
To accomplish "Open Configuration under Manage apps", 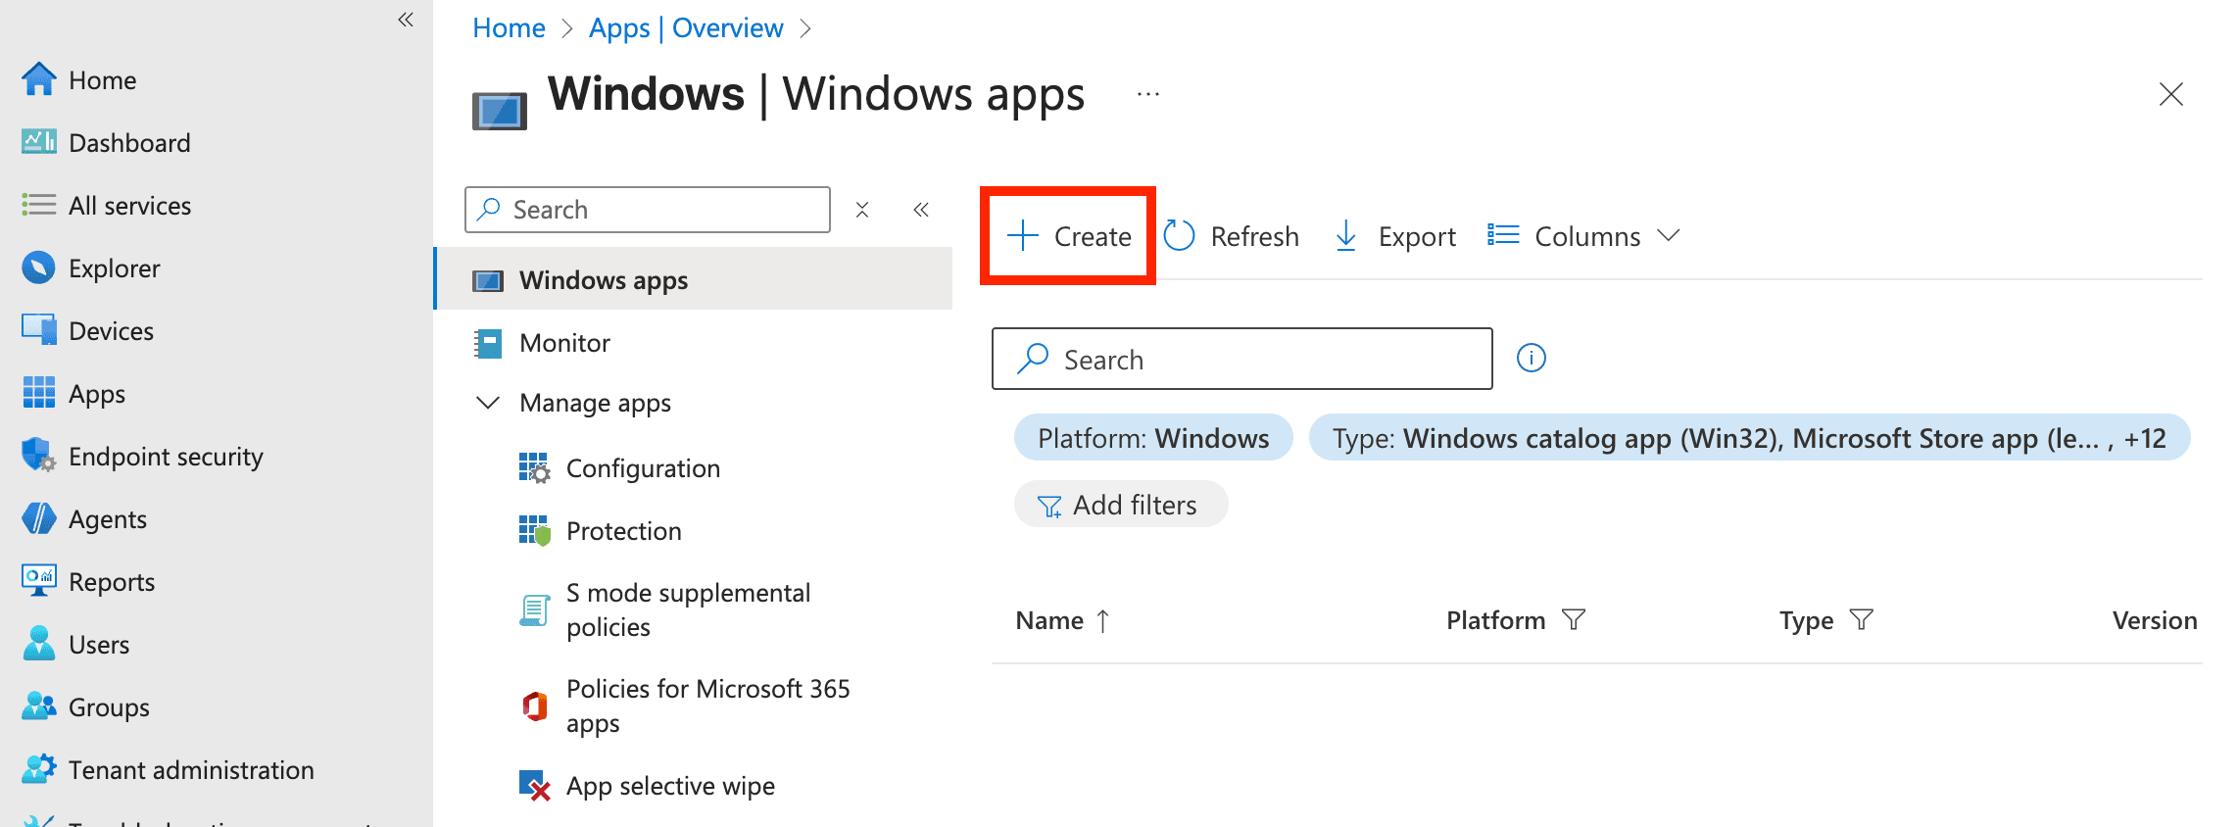I will [644, 468].
